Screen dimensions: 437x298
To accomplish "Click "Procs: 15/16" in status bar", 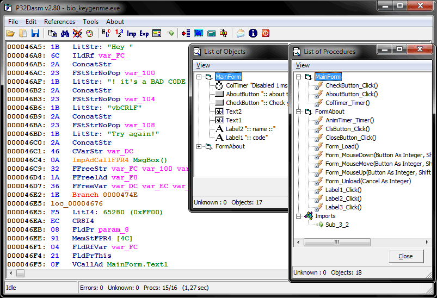I will coord(160,288).
